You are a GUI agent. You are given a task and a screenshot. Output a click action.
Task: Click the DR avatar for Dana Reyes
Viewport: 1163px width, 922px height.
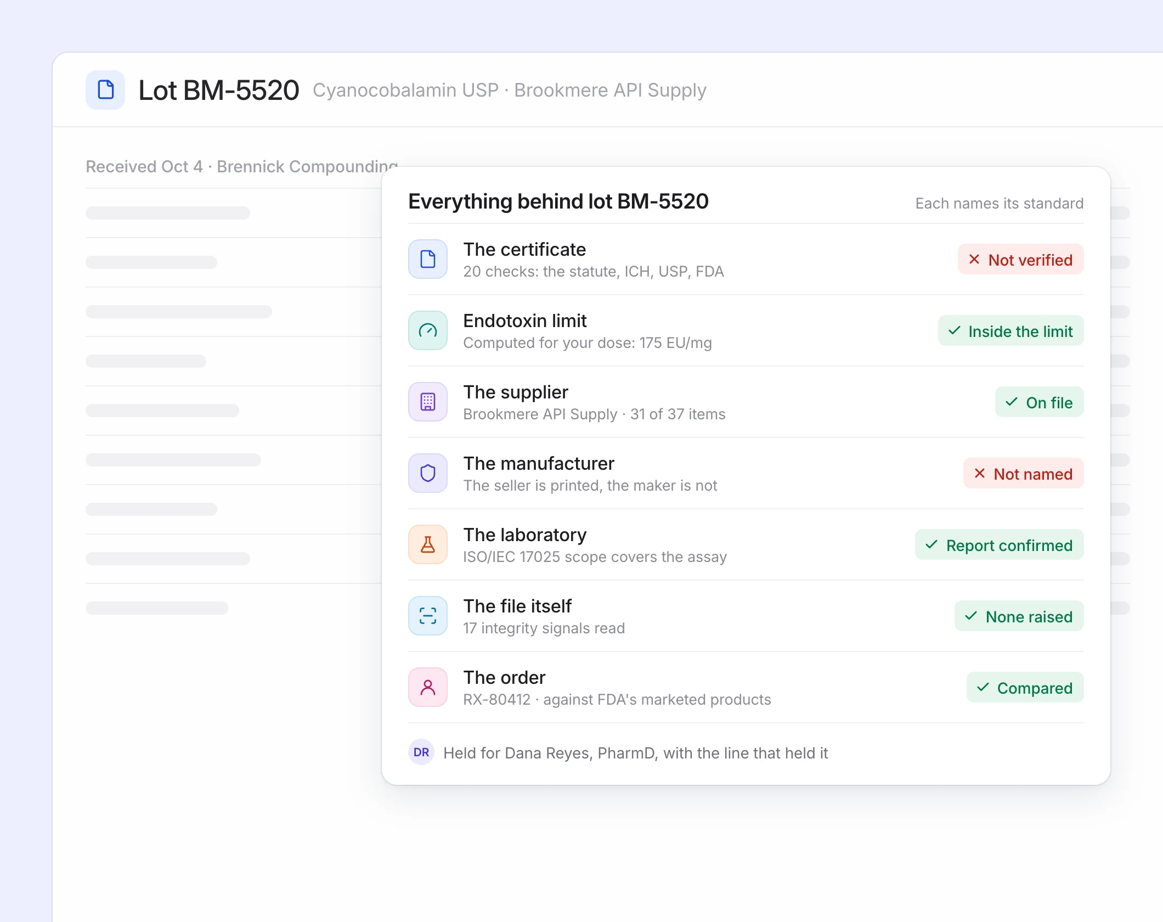pos(421,752)
